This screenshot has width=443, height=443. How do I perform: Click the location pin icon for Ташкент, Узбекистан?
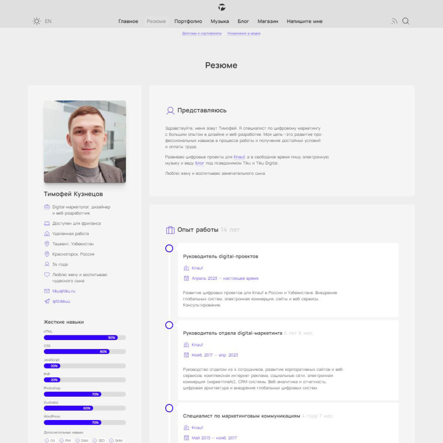tap(47, 244)
